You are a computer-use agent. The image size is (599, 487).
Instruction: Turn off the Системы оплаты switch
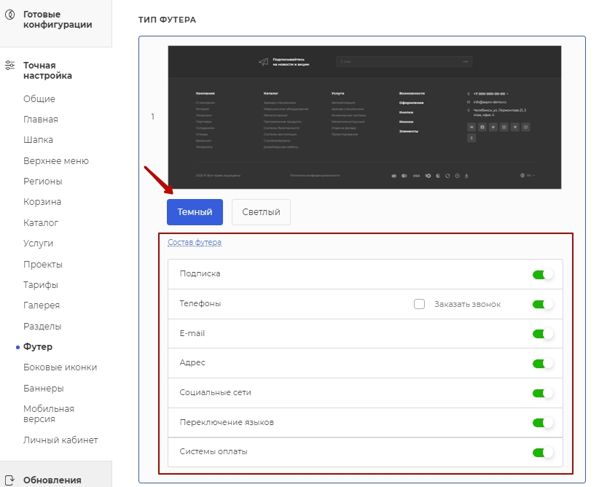coord(543,453)
